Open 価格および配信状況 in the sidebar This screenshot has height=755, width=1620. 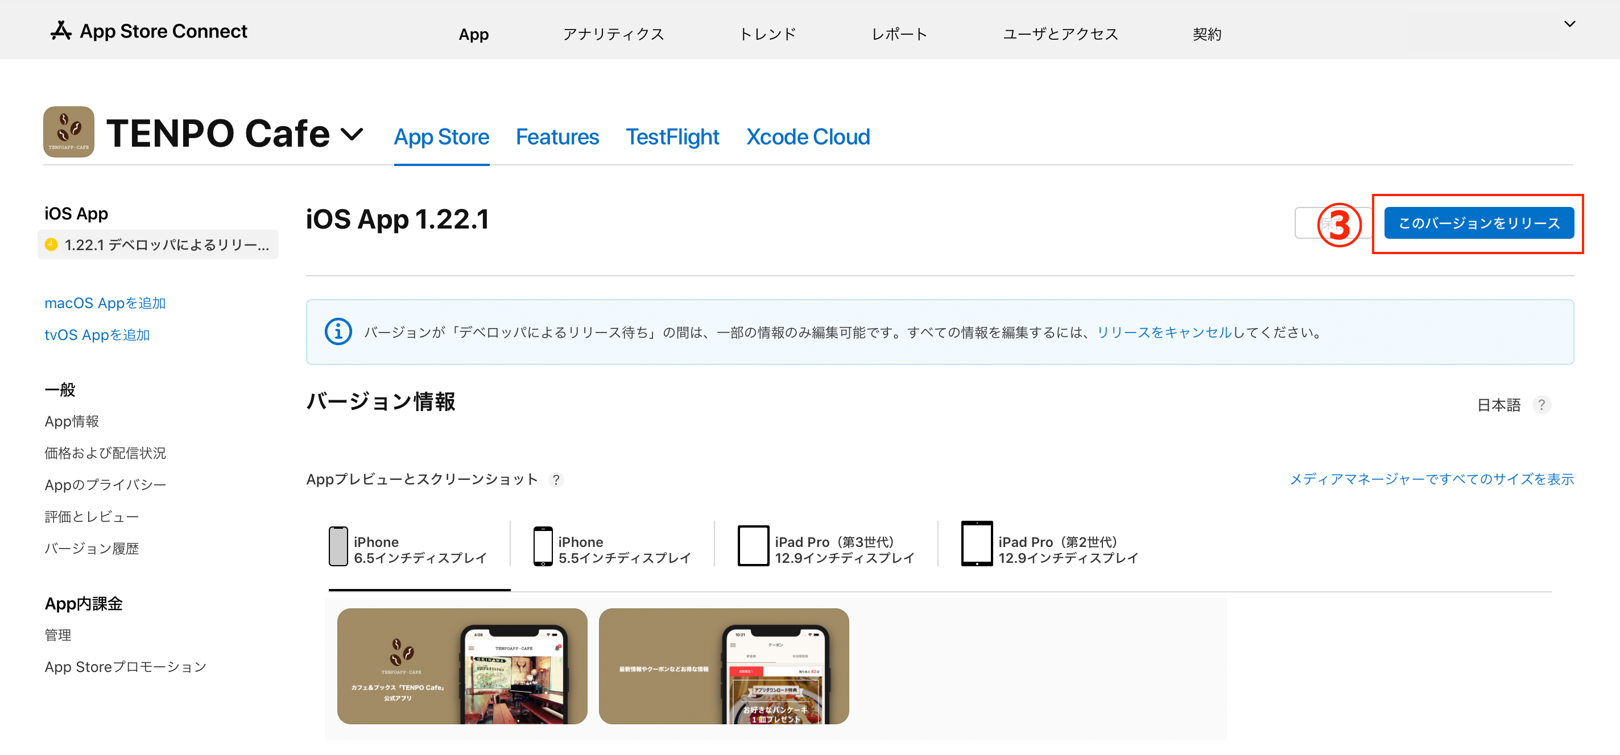[x=105, y=453]
